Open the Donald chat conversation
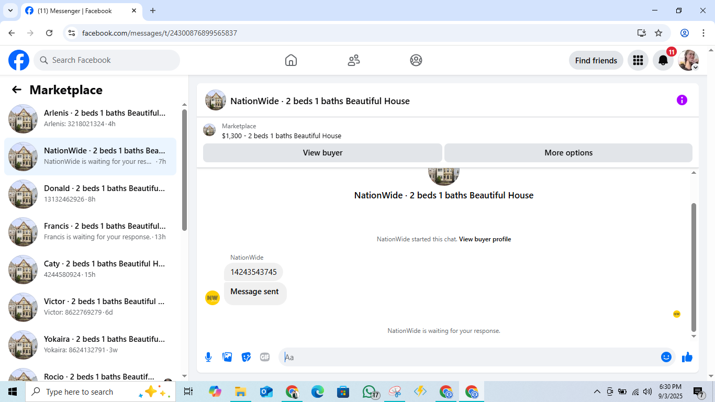This screenshot has width=715, height=402. pos(90,194)
